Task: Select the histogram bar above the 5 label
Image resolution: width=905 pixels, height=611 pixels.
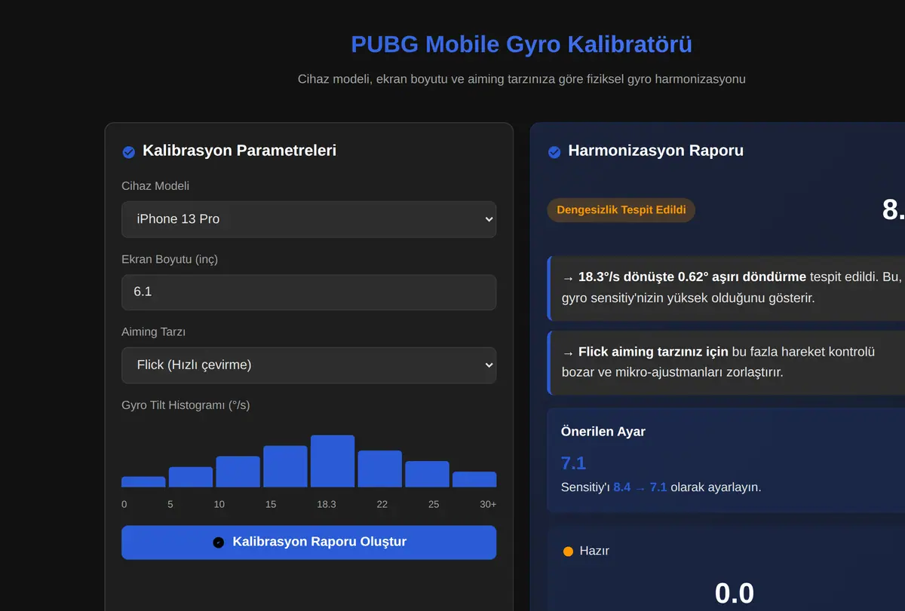Action: tap(191, 477)
